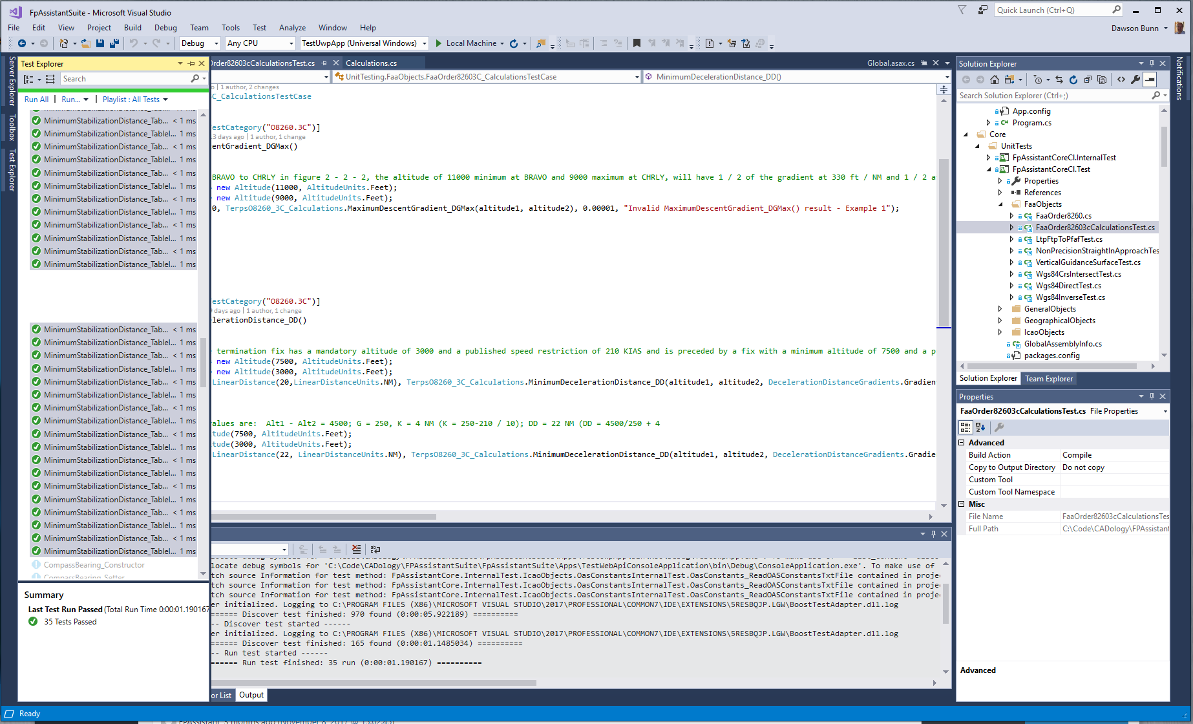Screen dimensions: 1193x724
Task: Open the Build menu
Action: coord(132,28)
